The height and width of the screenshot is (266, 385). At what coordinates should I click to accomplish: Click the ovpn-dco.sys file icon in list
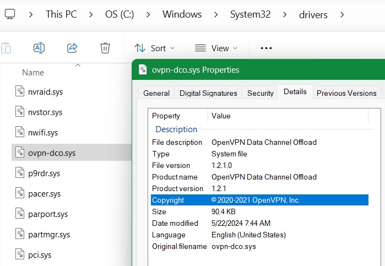coord(20,153)
